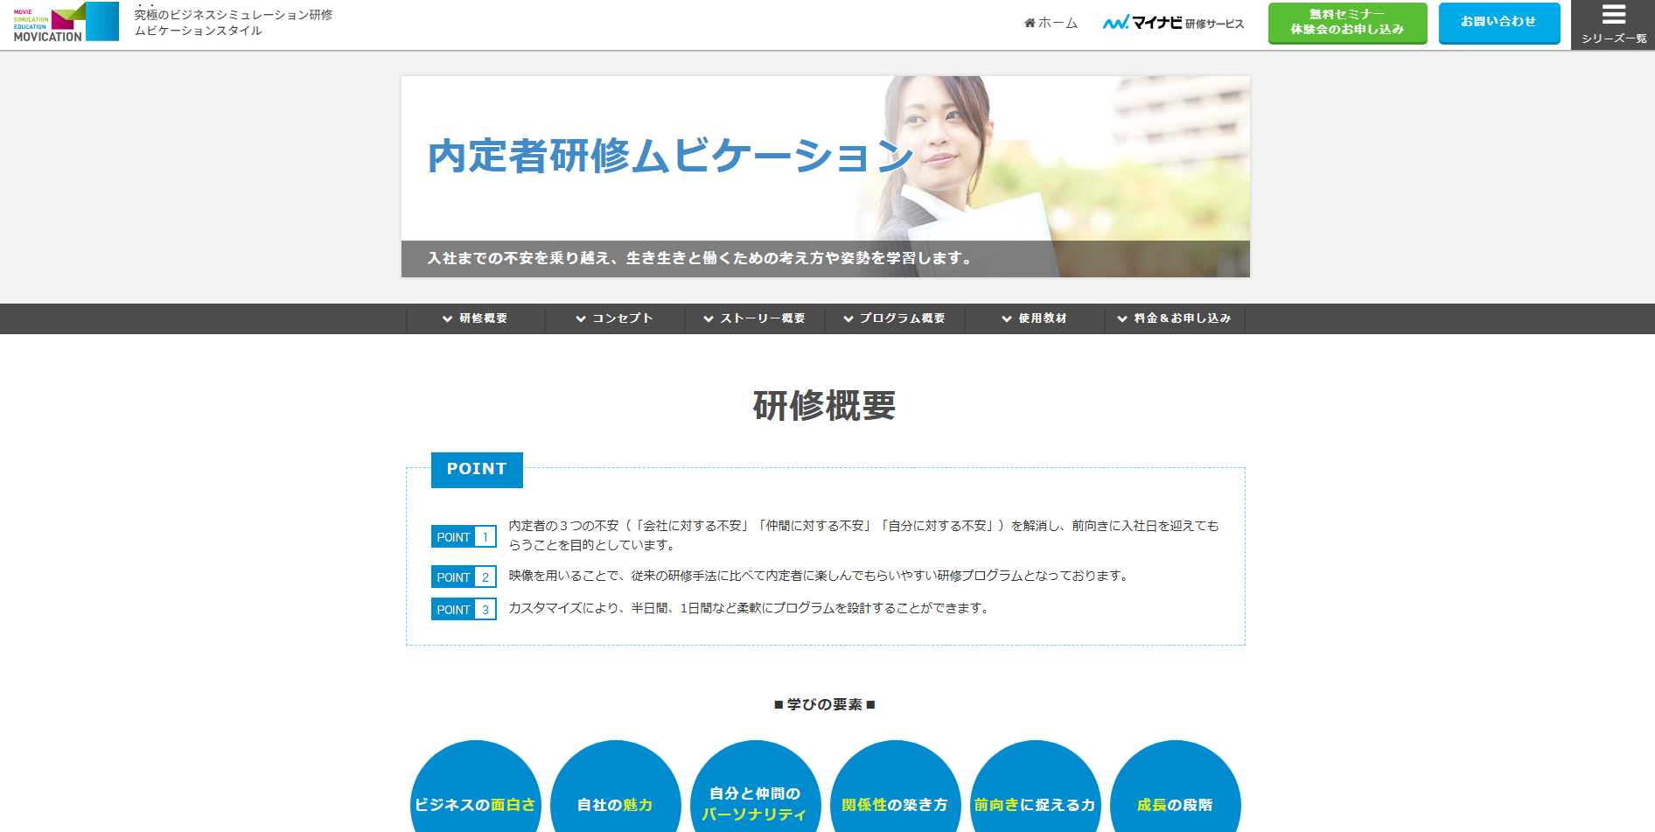Open プログラム概要 in navigation bar
1655x832 pixels.
coord(895,318)
